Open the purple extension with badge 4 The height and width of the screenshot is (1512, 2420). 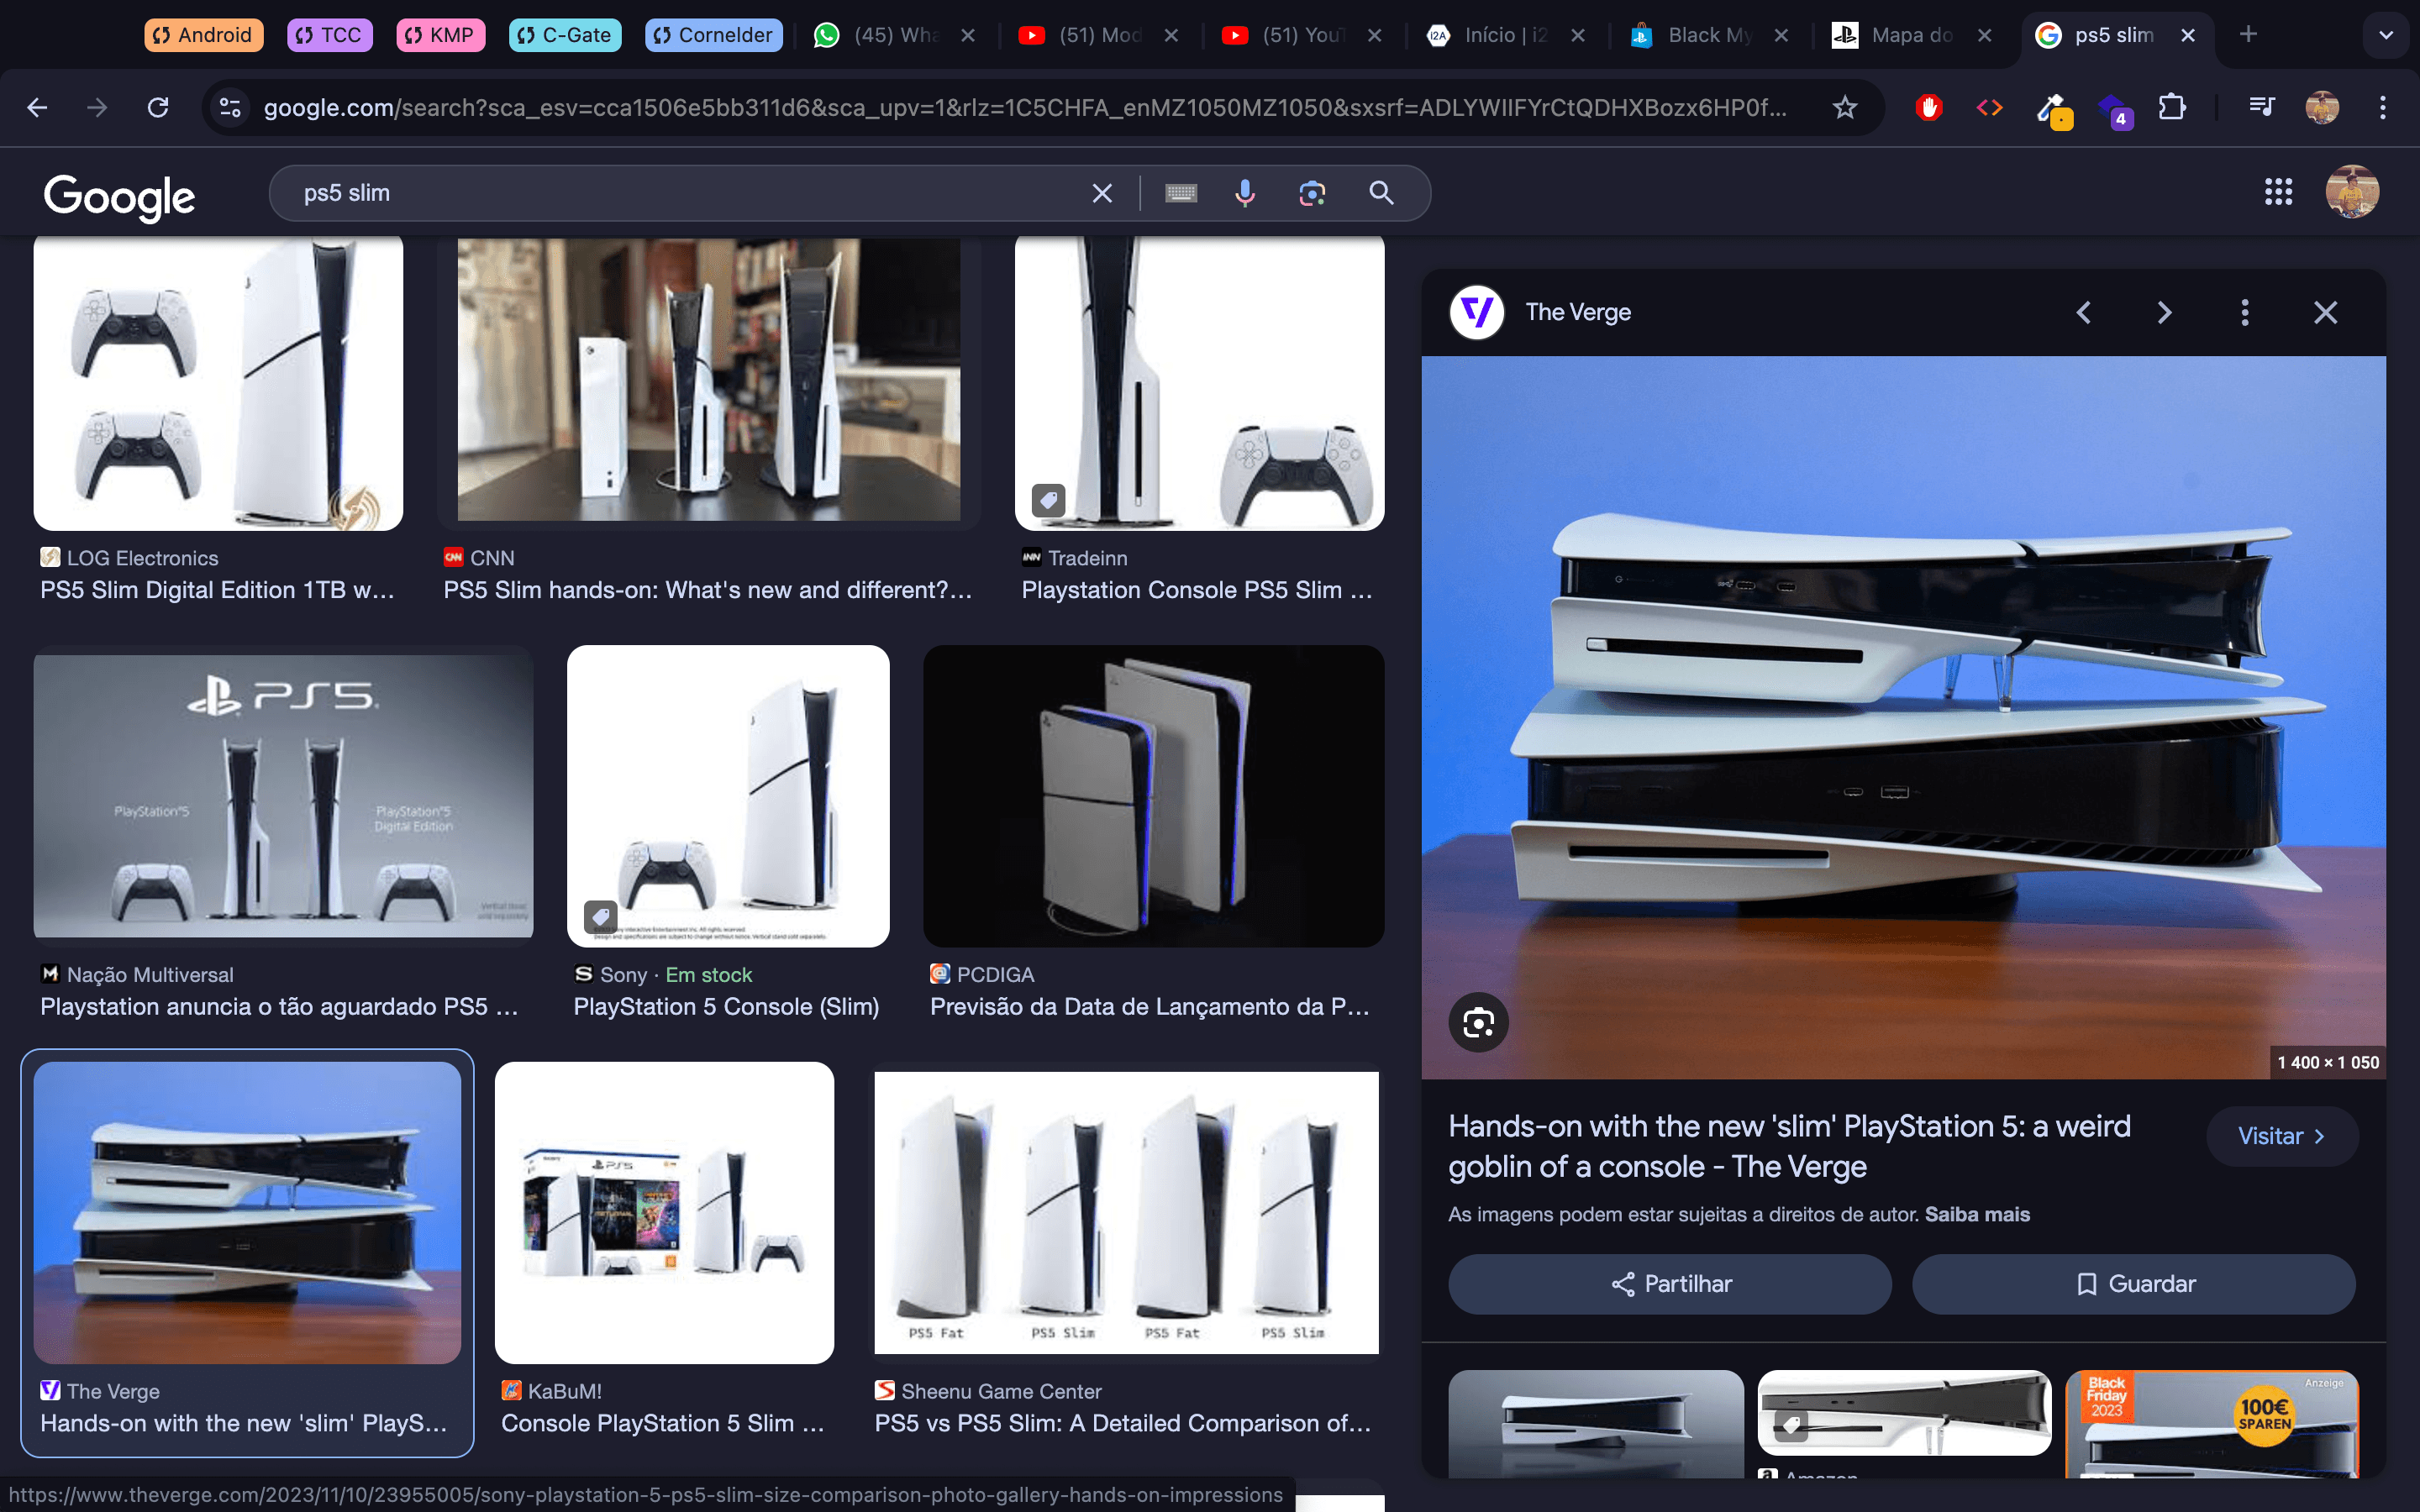pyautogui.click(x=2114, y=109)
